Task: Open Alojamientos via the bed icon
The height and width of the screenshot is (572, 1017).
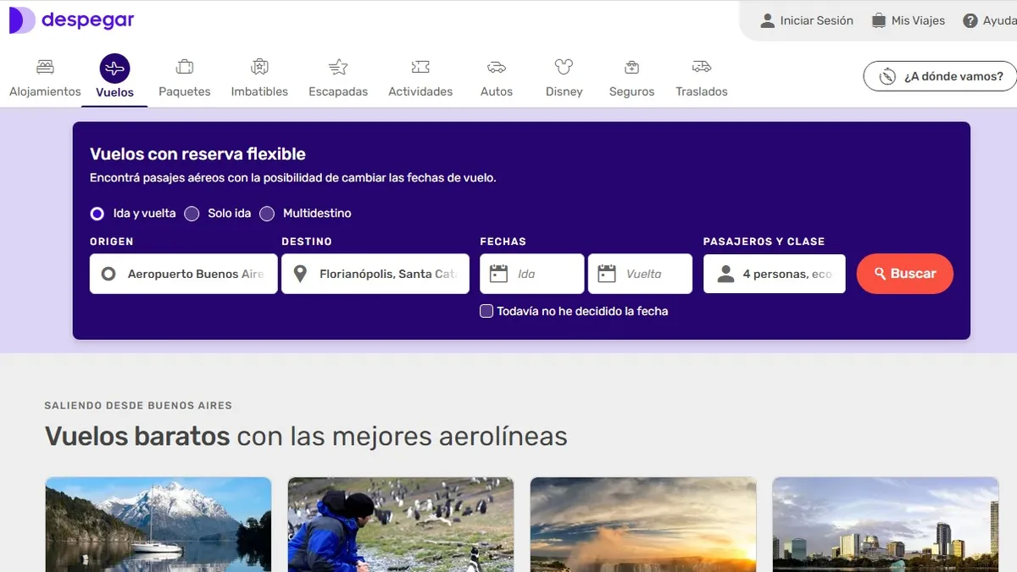Action: click(x=45, y=67)
